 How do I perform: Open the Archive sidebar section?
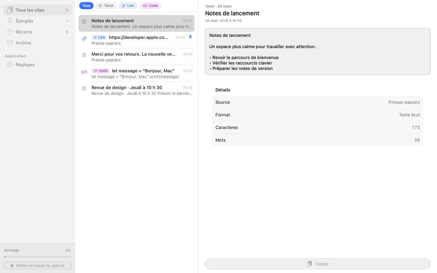click(38, 43)
